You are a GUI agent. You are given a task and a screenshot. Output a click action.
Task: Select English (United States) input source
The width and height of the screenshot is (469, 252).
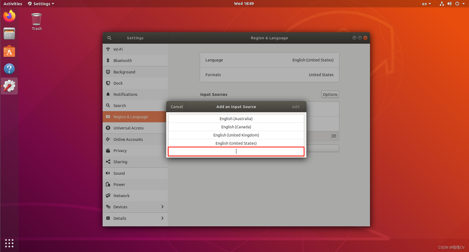pyautogui.click(x=236, y=143)
